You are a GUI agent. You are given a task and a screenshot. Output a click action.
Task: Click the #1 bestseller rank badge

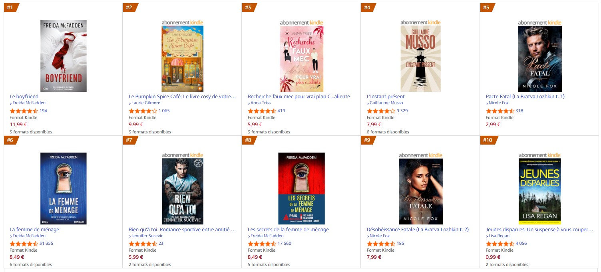coord(11,8)
